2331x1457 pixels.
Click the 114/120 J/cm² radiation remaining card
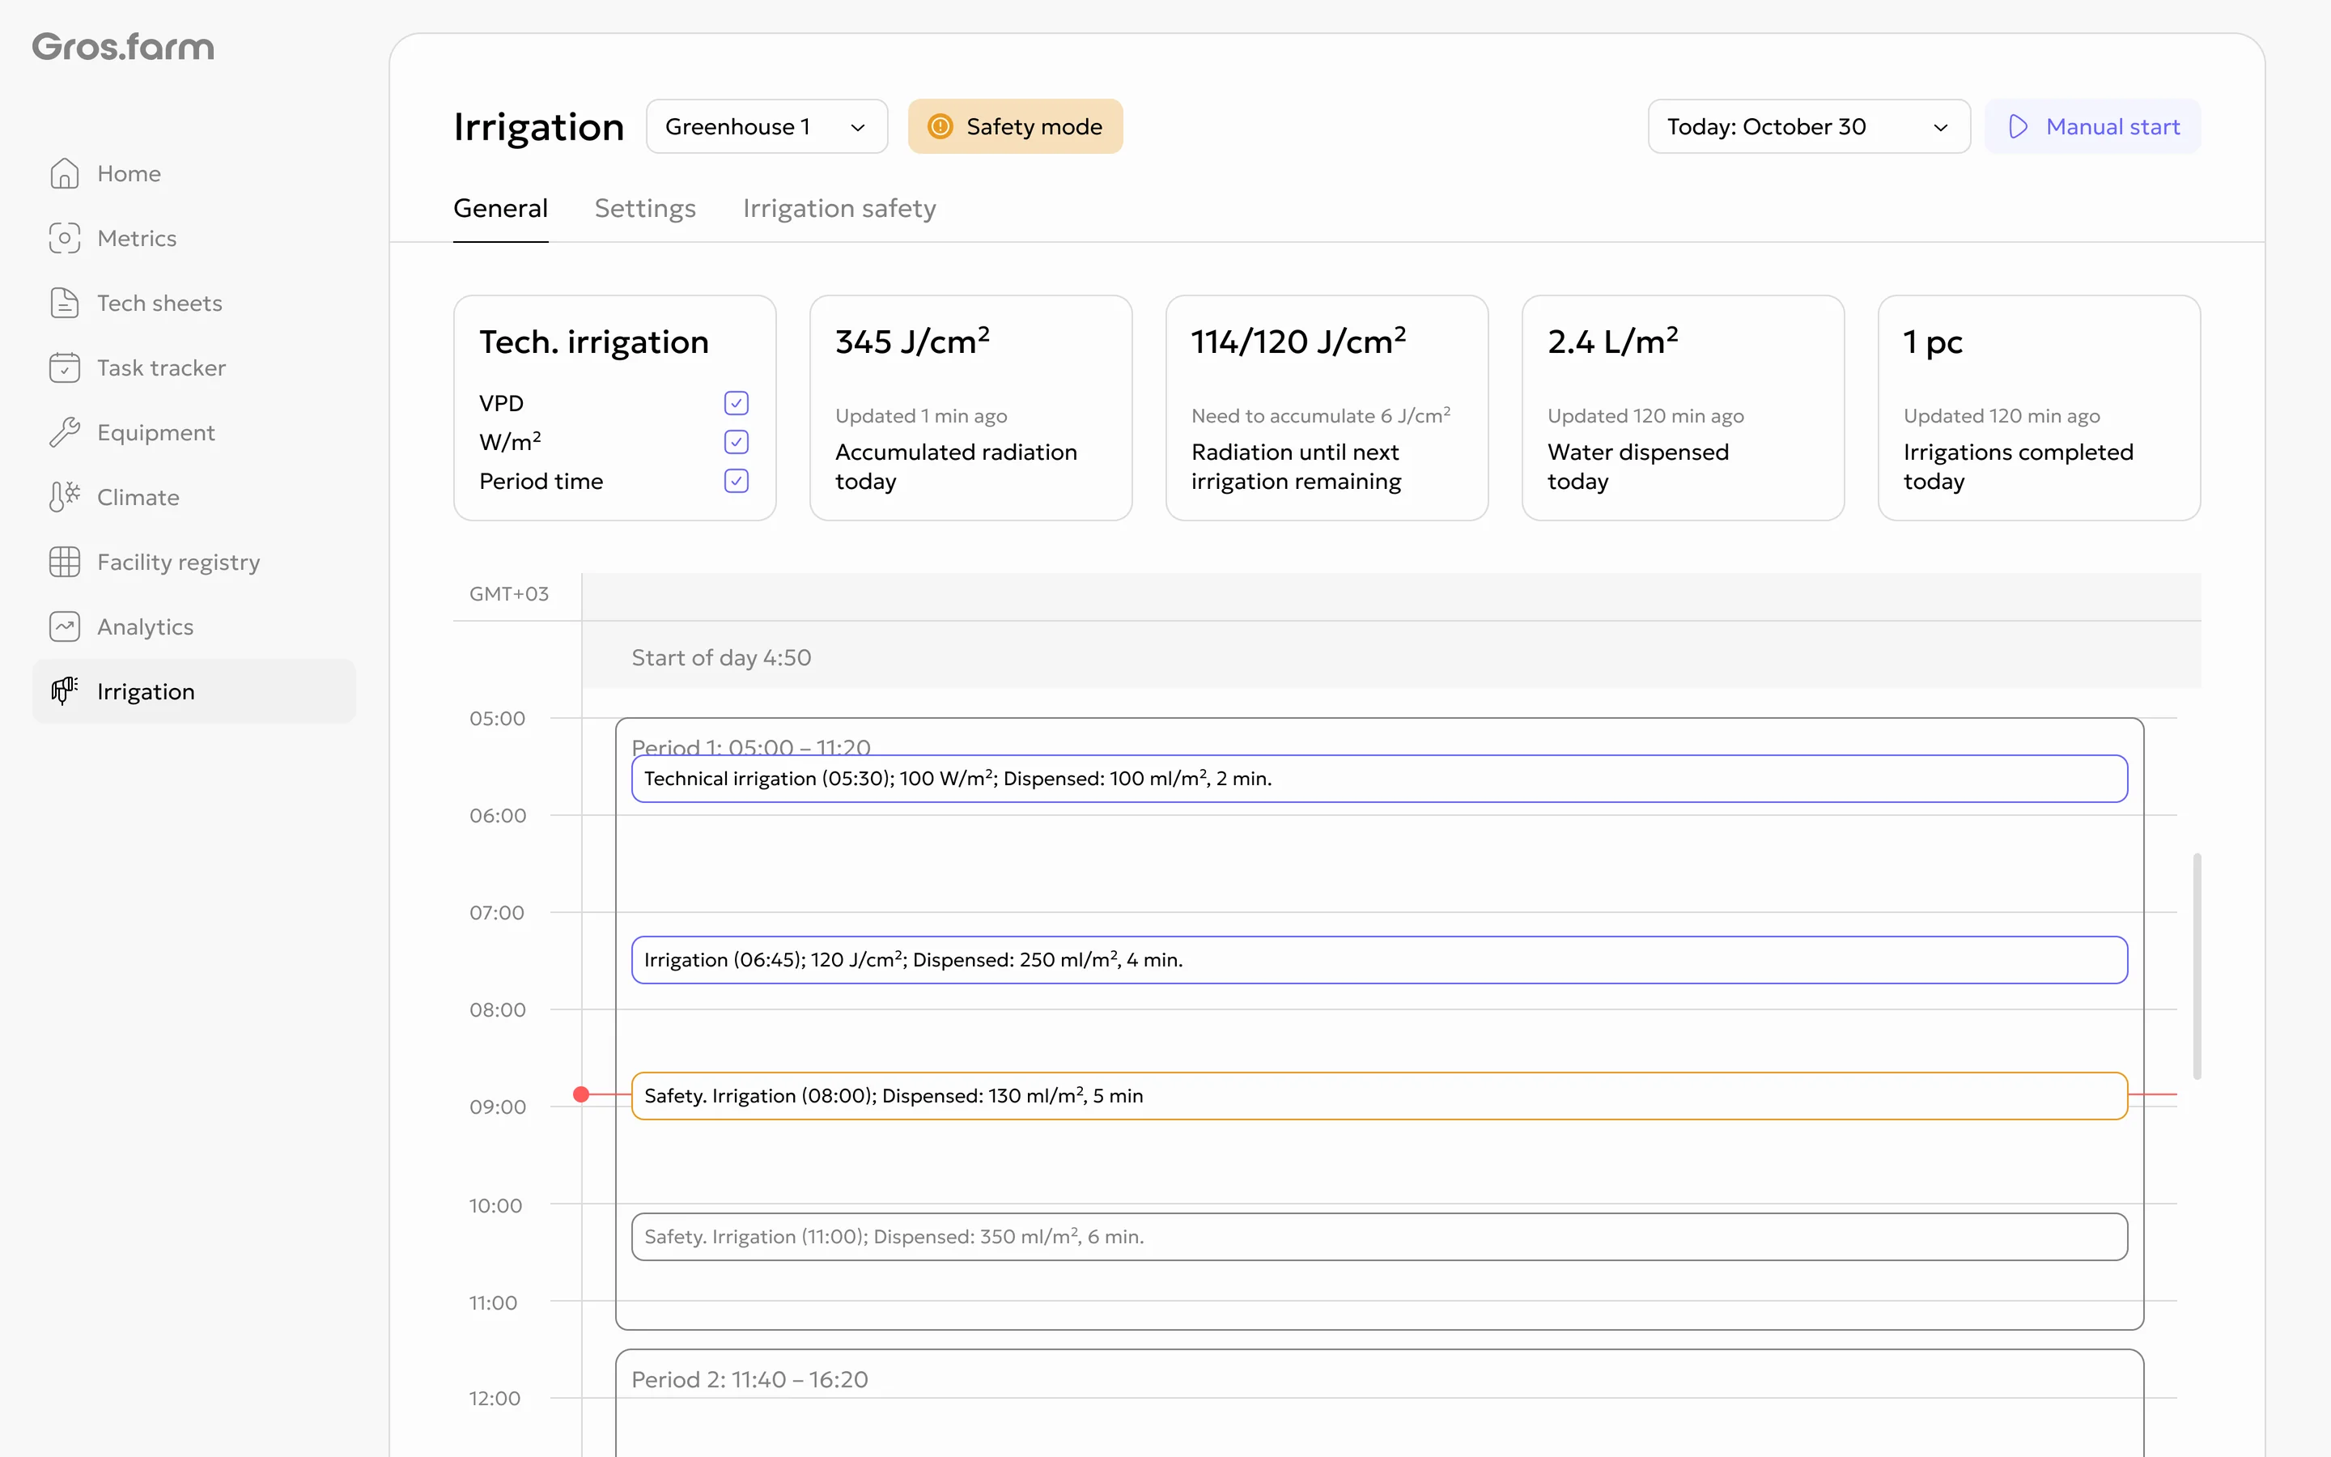pos(1327,408)
